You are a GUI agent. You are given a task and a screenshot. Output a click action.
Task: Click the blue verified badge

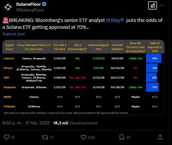pos(44,4)
